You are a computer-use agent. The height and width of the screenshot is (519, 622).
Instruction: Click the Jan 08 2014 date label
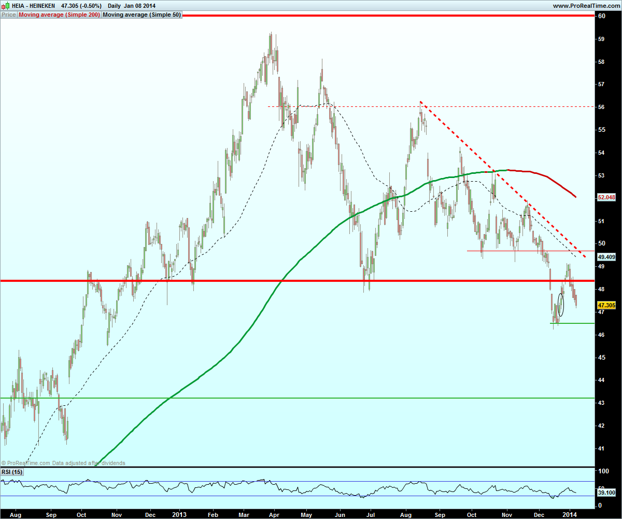(x=139, y=6)
